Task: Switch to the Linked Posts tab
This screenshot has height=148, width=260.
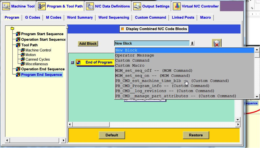Action: [183, 18]
